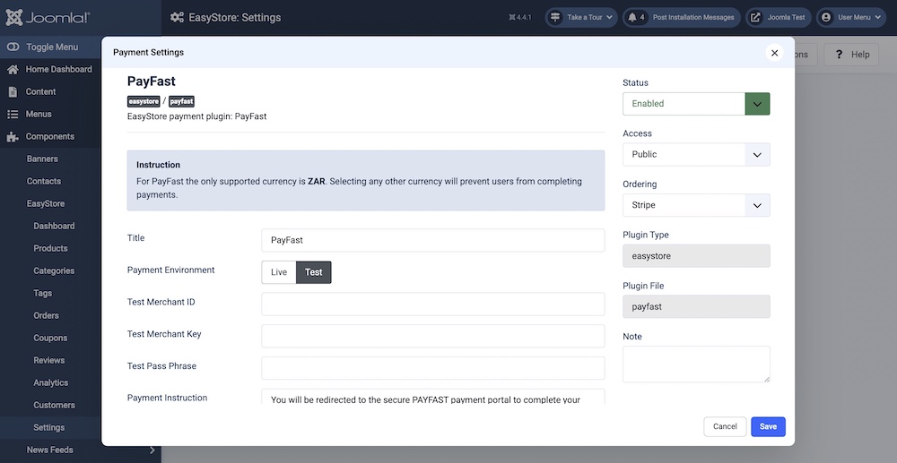
Task: Save the PayFast payment settings
Action: point(768,427)
